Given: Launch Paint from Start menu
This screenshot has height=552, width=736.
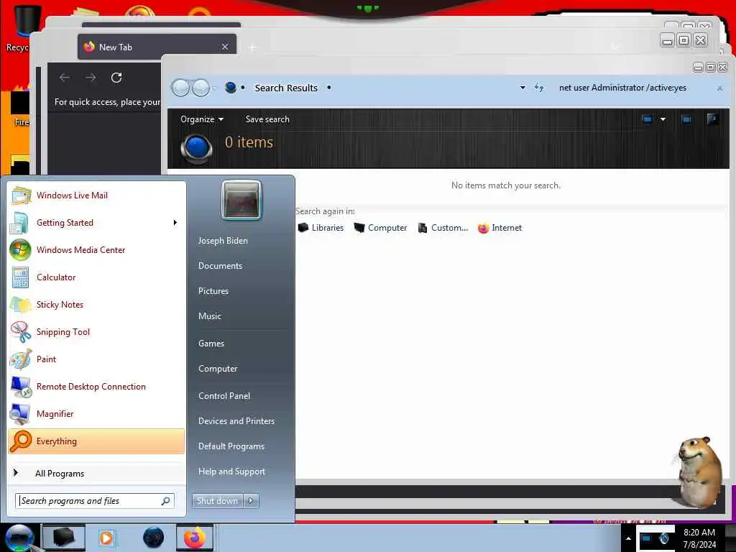Looking at the screenshot, I should point(96,359).
